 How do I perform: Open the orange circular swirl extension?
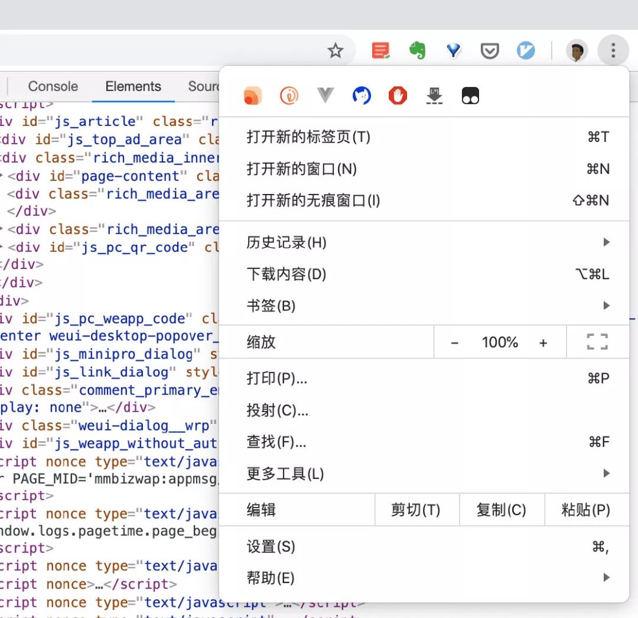[x=289, y=96]
